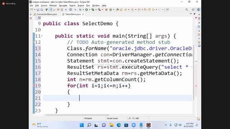
Task: Run the program with green Run button
Action: pyautogui.click(x=87, y=10)
